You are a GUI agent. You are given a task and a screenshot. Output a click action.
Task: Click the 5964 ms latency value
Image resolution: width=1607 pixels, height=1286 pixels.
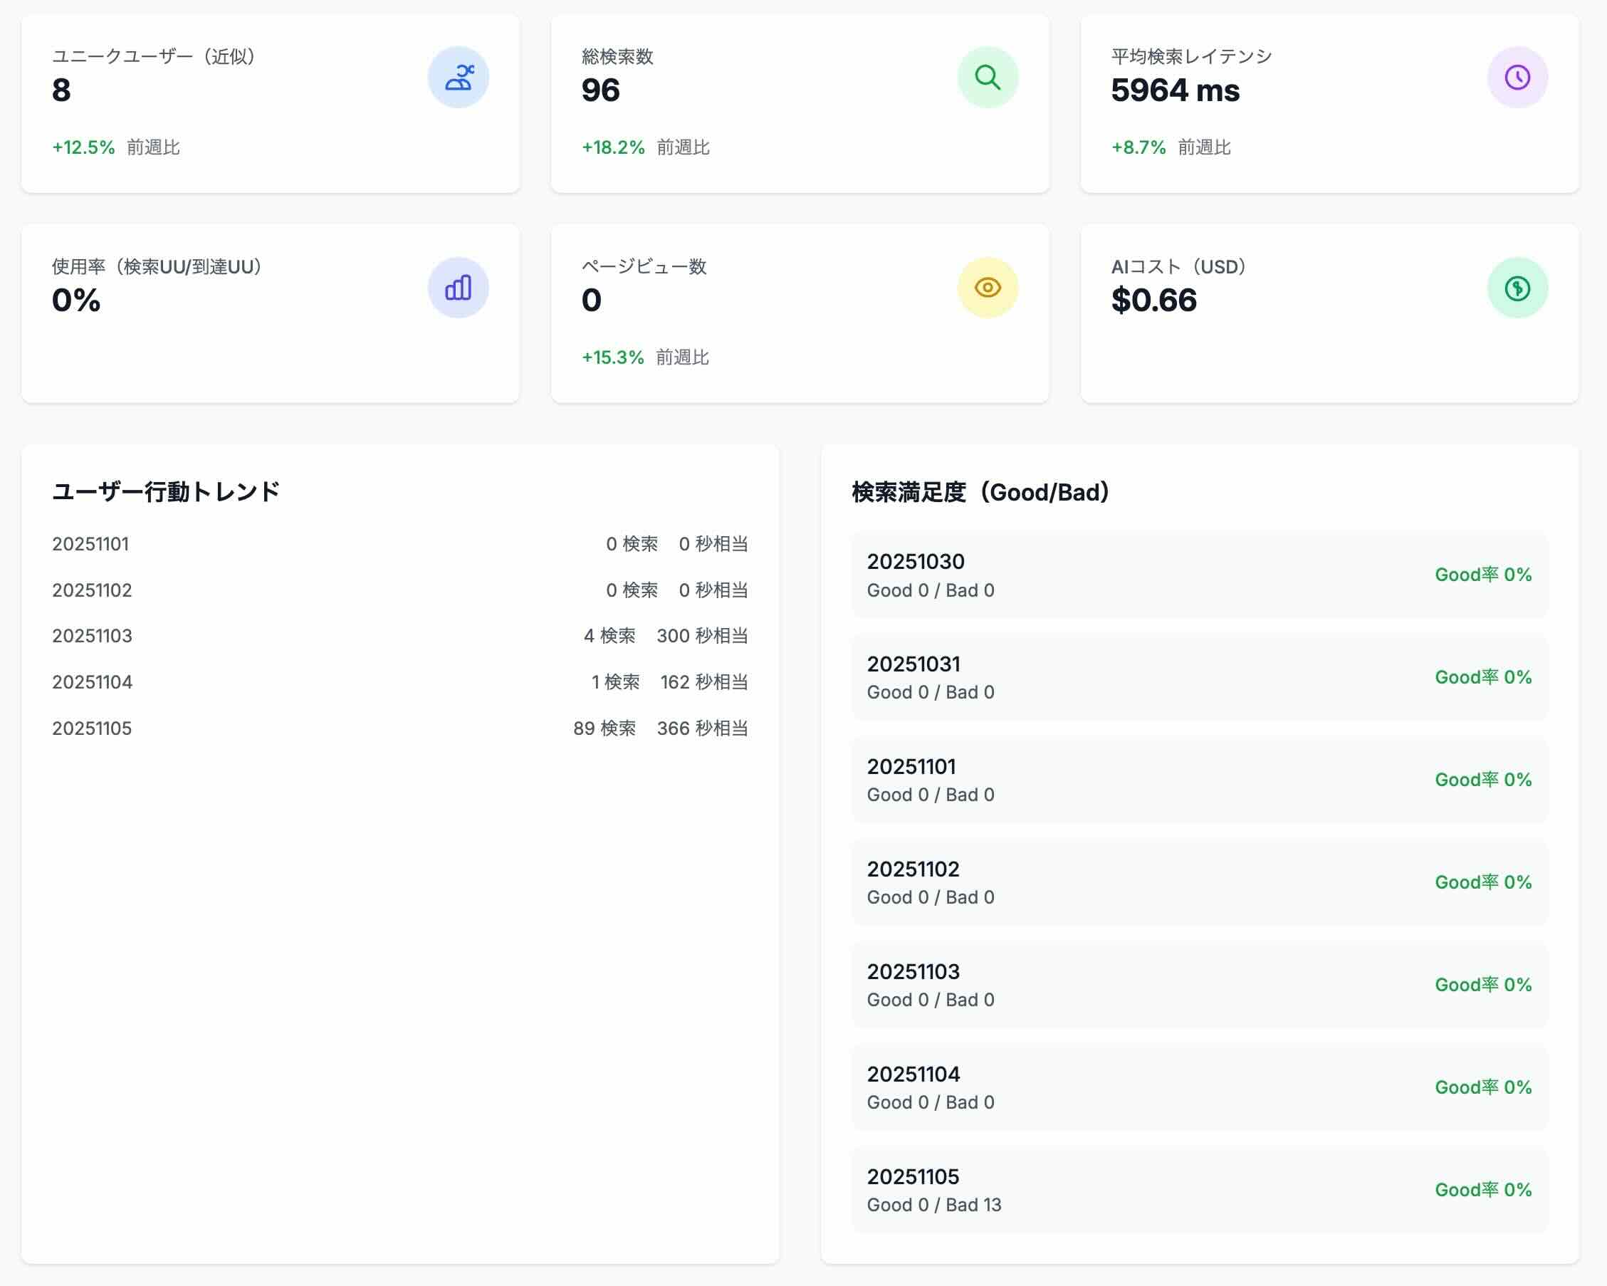pos(1175,91)
